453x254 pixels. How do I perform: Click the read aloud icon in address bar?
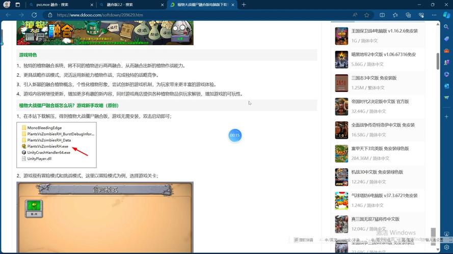point(355,15)
